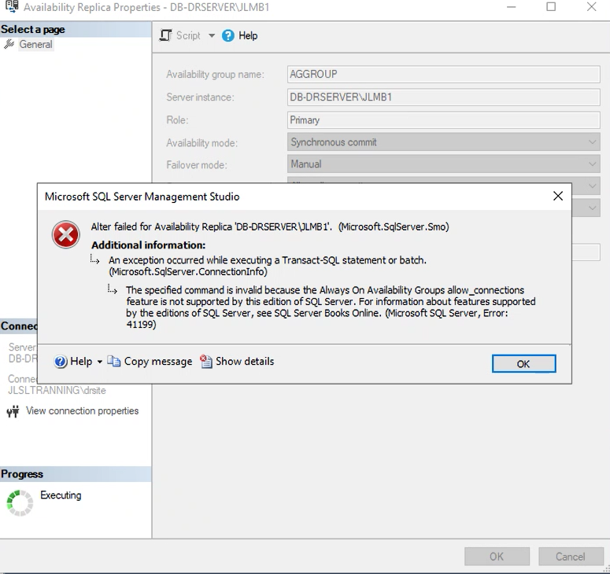Click View connection properties link
Image resolution: width=610 pixels, height=574 pixels.
[82, 410]
